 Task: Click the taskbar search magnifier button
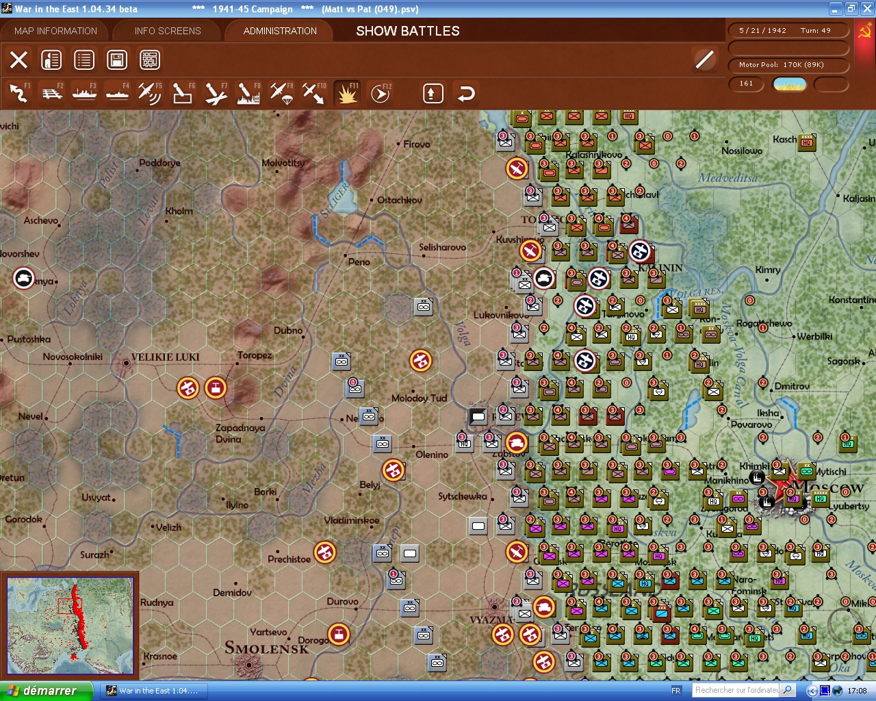[x=788, y=691]
